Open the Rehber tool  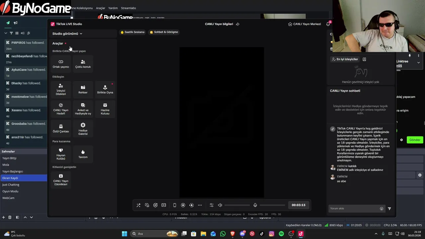(83, 90)
